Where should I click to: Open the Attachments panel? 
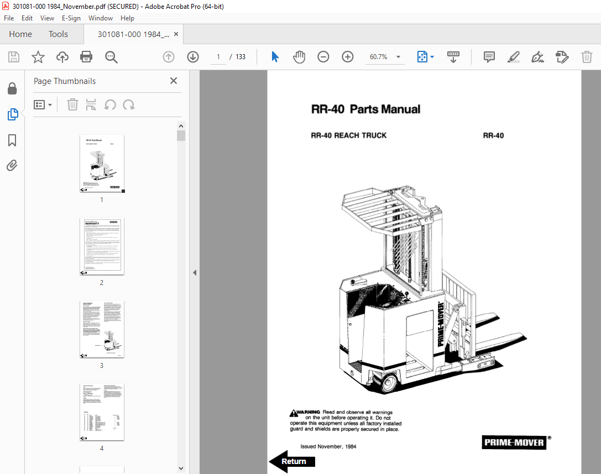pyautogui.click(x=12, y=165)
